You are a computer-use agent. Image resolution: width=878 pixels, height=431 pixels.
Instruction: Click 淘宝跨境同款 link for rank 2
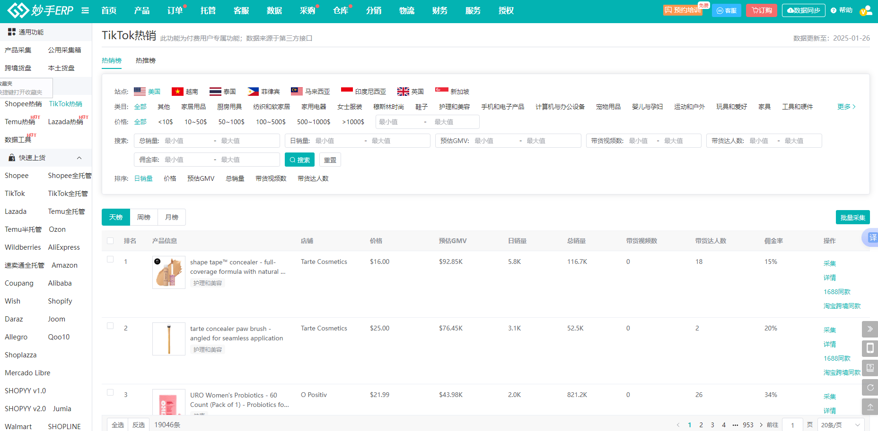click(x=842, y=372)
